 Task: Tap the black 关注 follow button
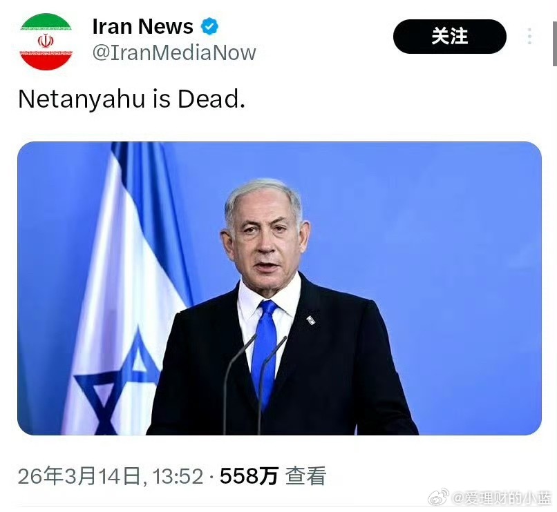[x=449, y=37]
